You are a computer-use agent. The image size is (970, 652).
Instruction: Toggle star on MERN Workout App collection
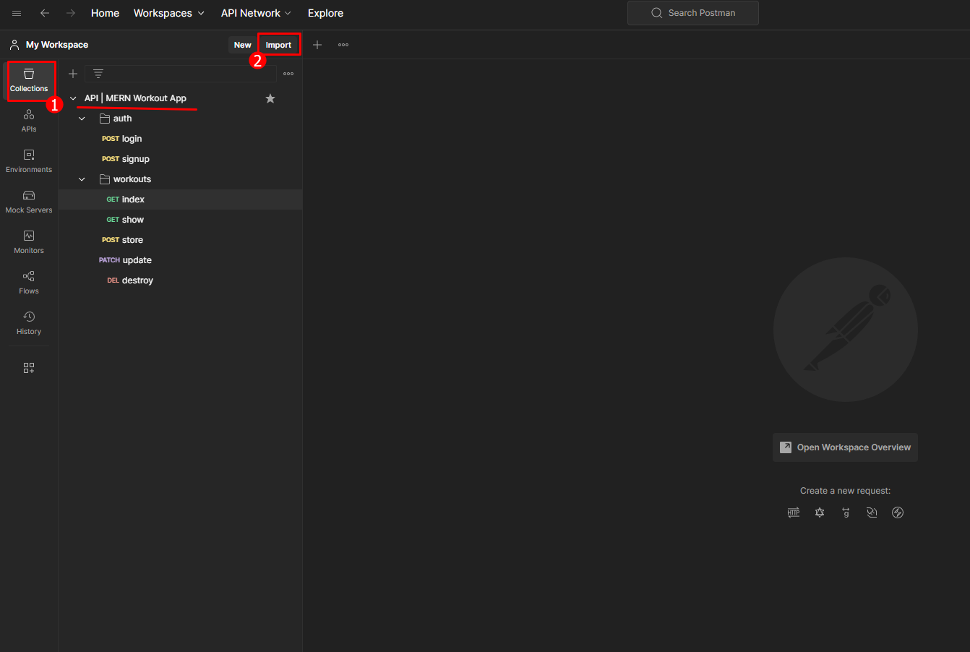pyautogui.click(x=270, y=98)
